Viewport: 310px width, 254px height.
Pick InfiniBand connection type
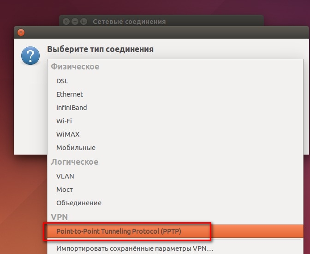(175, 108)
